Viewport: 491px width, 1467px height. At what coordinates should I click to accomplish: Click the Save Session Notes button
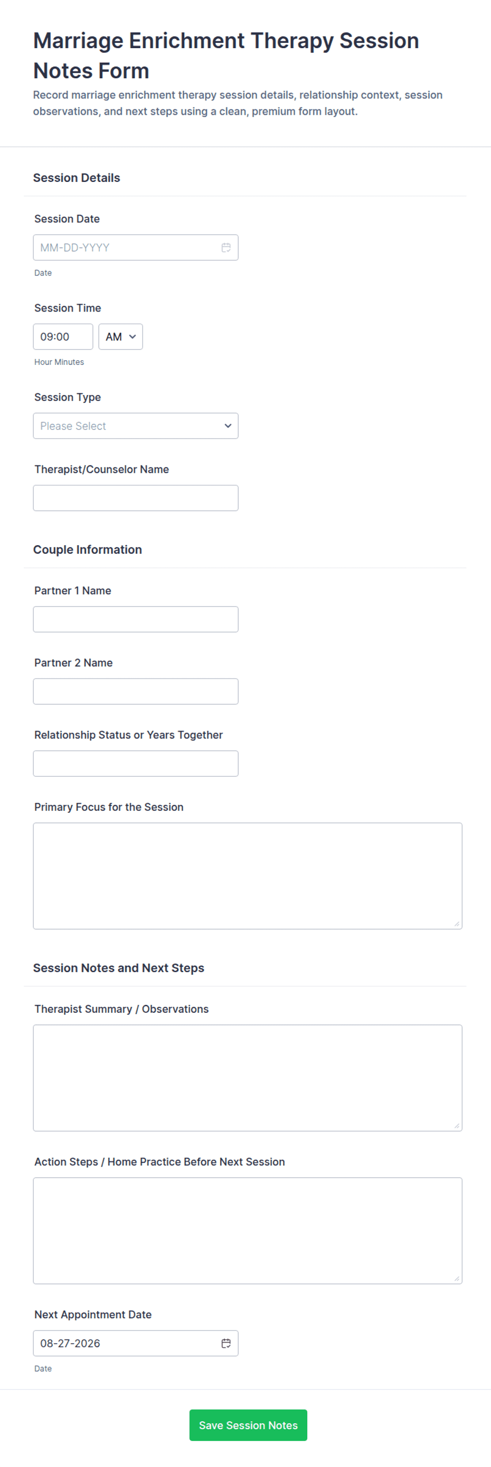[x=248, y=1425]
